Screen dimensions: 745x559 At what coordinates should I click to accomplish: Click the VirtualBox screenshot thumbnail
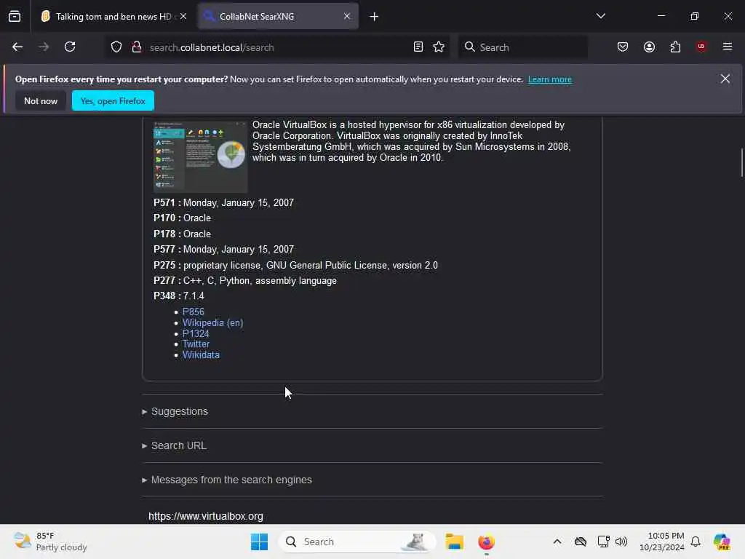coord(200,156)
